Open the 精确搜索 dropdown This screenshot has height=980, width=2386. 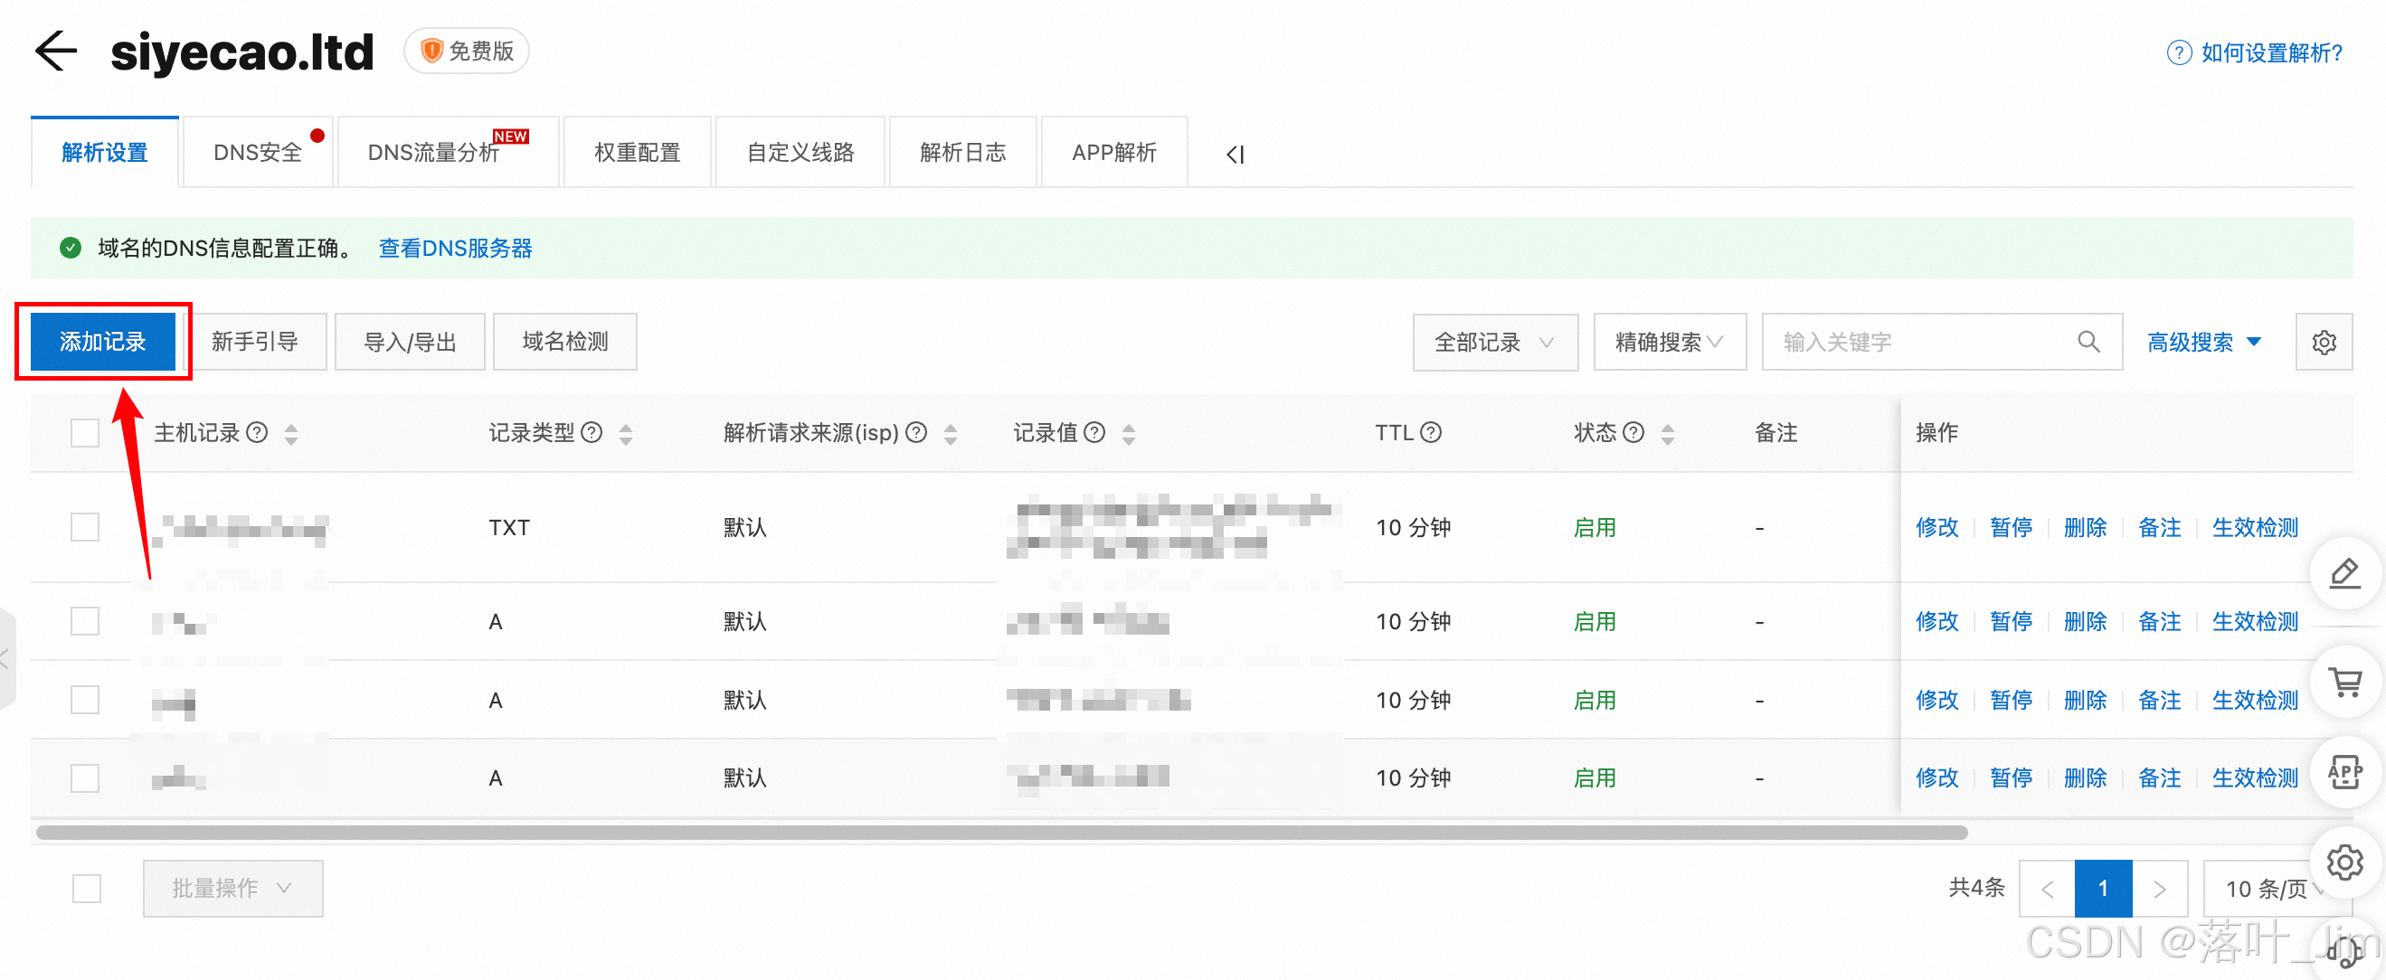tap(1669, 343)
